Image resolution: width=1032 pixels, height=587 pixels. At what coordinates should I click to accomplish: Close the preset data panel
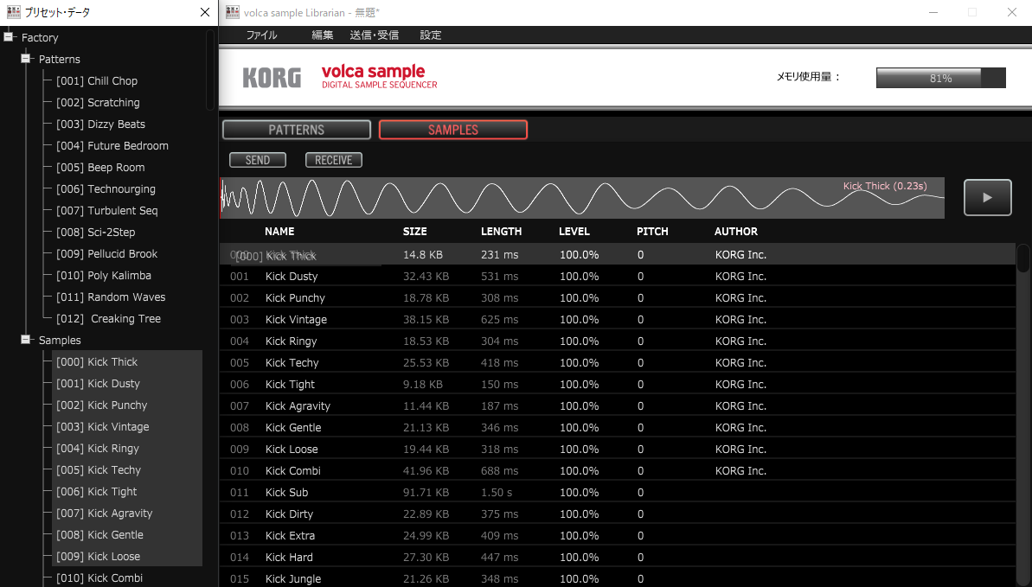click(205, 12)
